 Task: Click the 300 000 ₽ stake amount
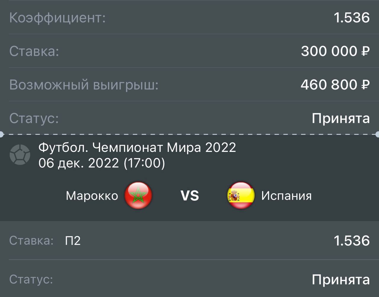[x=335, y=51]
